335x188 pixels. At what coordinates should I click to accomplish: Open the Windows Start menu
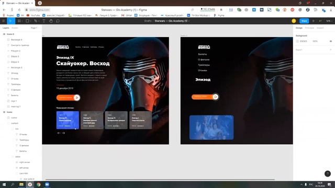tap(4, 184)
